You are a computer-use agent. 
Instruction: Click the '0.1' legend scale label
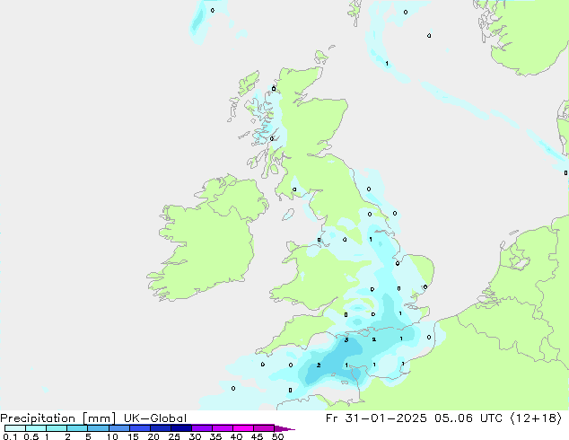point(10,436)
